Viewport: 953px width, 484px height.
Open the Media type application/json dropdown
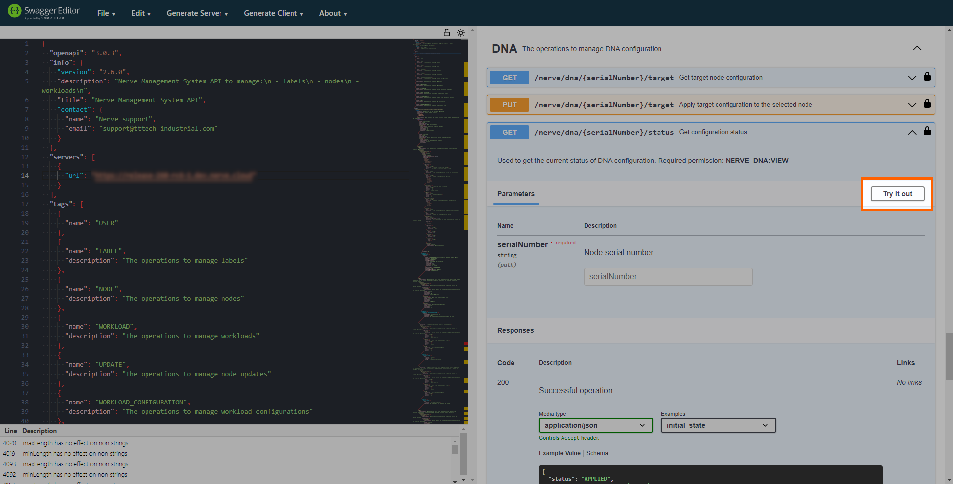(595, 425)
